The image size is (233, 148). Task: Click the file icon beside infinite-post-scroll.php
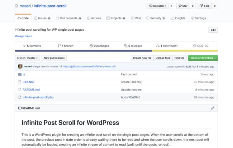(x=20, y=97)
